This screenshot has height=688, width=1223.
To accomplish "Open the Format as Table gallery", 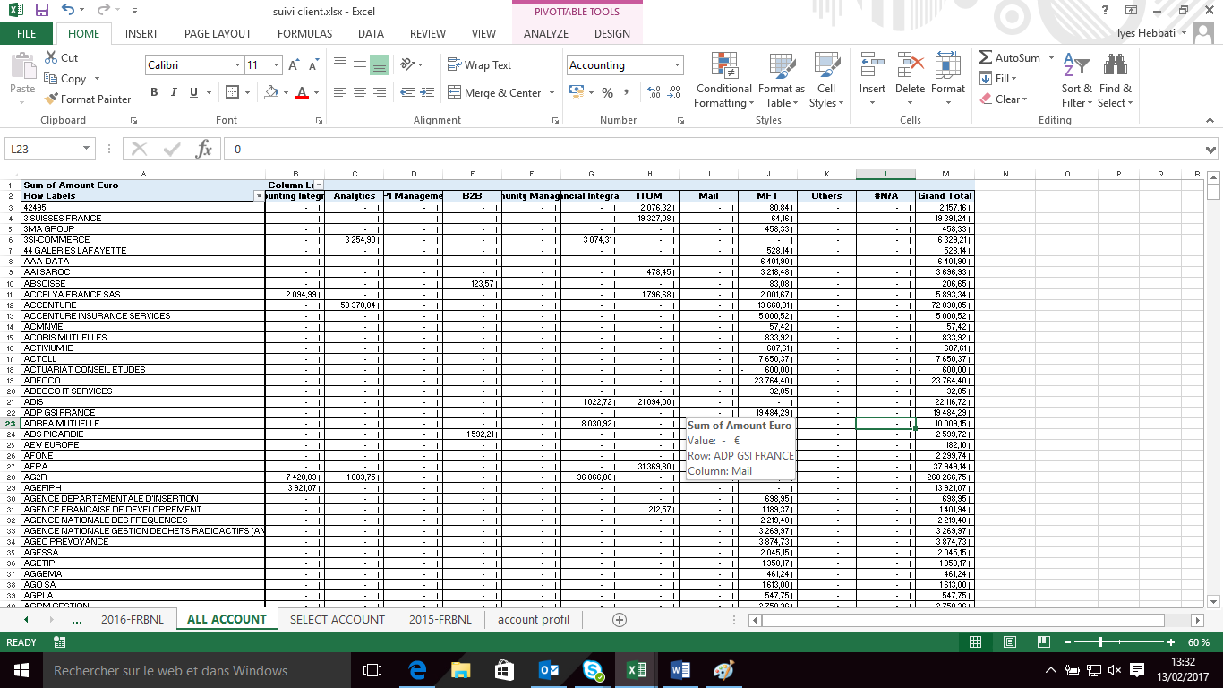I will coord(782,80).
